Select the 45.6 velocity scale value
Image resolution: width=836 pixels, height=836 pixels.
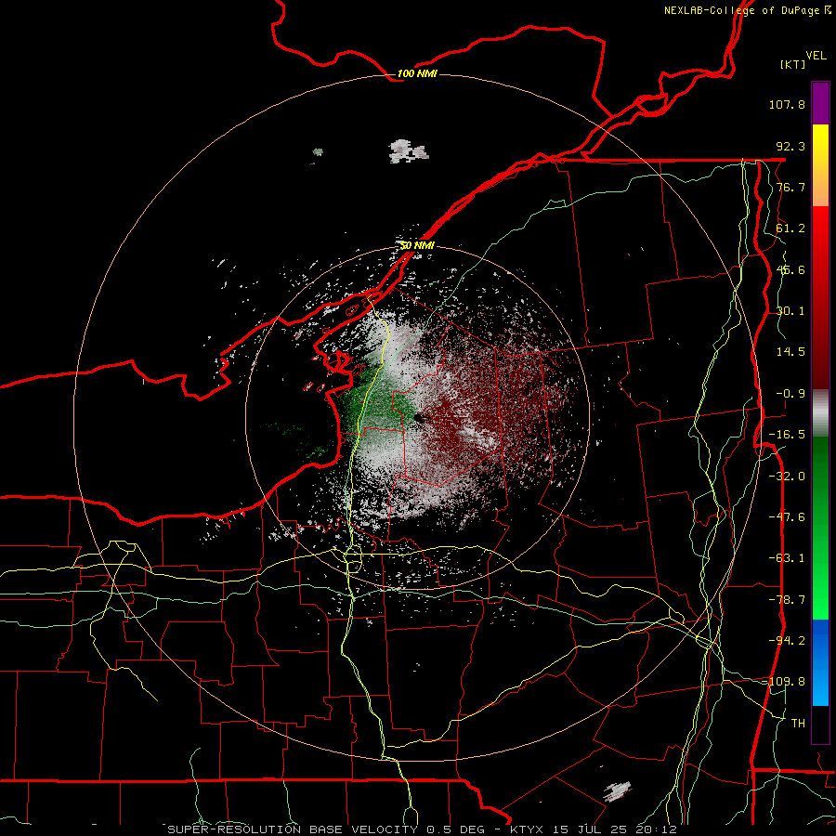(x=790, y=269)
